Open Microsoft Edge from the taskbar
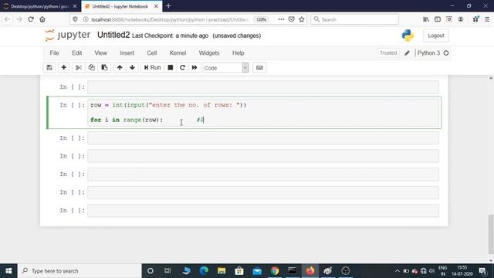This screenshot has width=494, height=278. pos(204,271)
